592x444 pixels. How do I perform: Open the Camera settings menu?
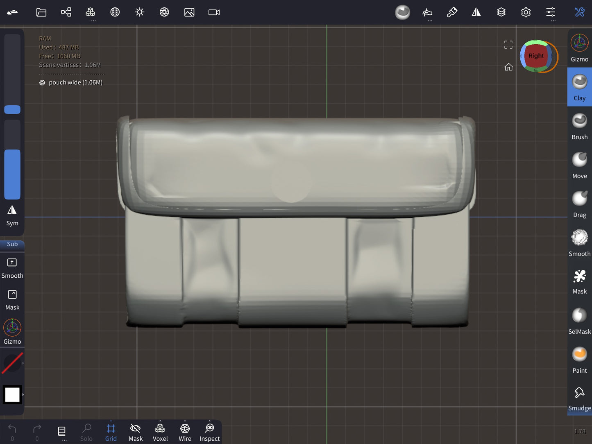coord(214,12)
